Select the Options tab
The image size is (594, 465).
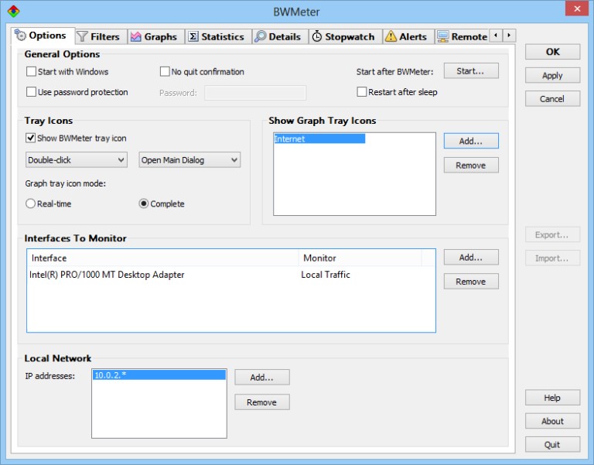coord(43,36)
